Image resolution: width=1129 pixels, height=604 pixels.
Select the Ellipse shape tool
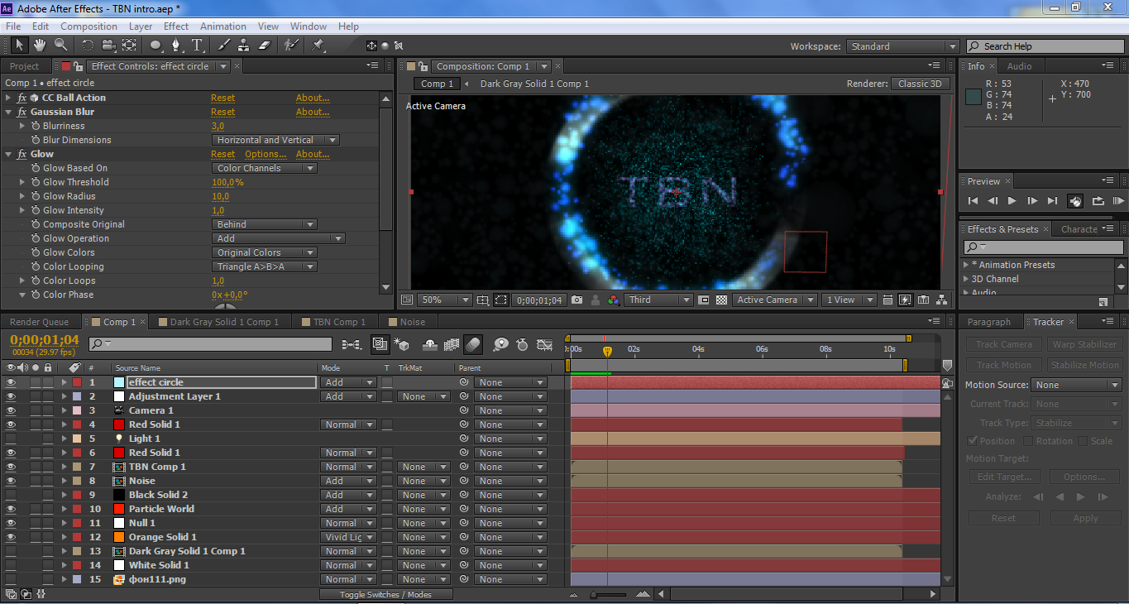156,45
